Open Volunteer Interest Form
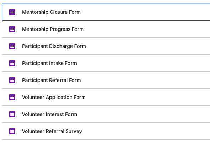This screenshot has width=210, height=149. (x=49, y=114)
